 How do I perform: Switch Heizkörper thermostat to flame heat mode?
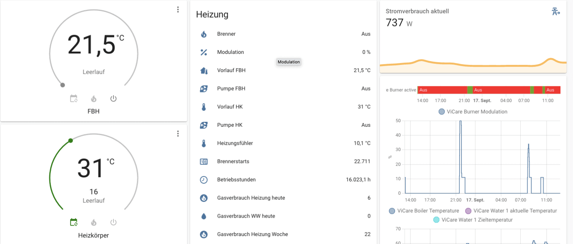[x=94, y=222]
